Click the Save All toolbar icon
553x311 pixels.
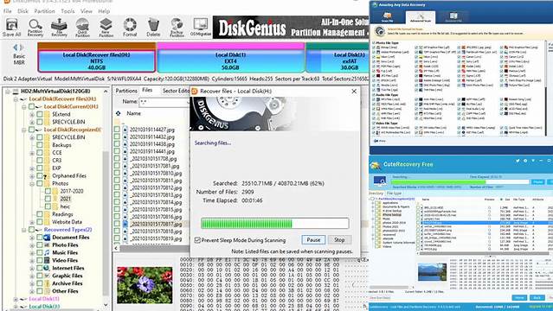11,28
